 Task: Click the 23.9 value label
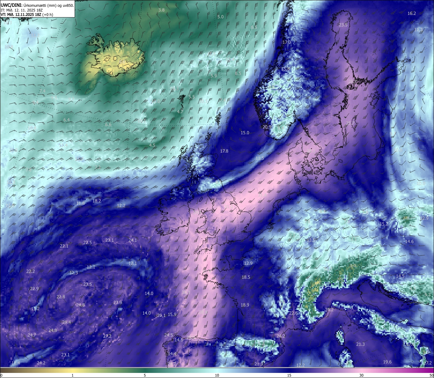(118, 302)
